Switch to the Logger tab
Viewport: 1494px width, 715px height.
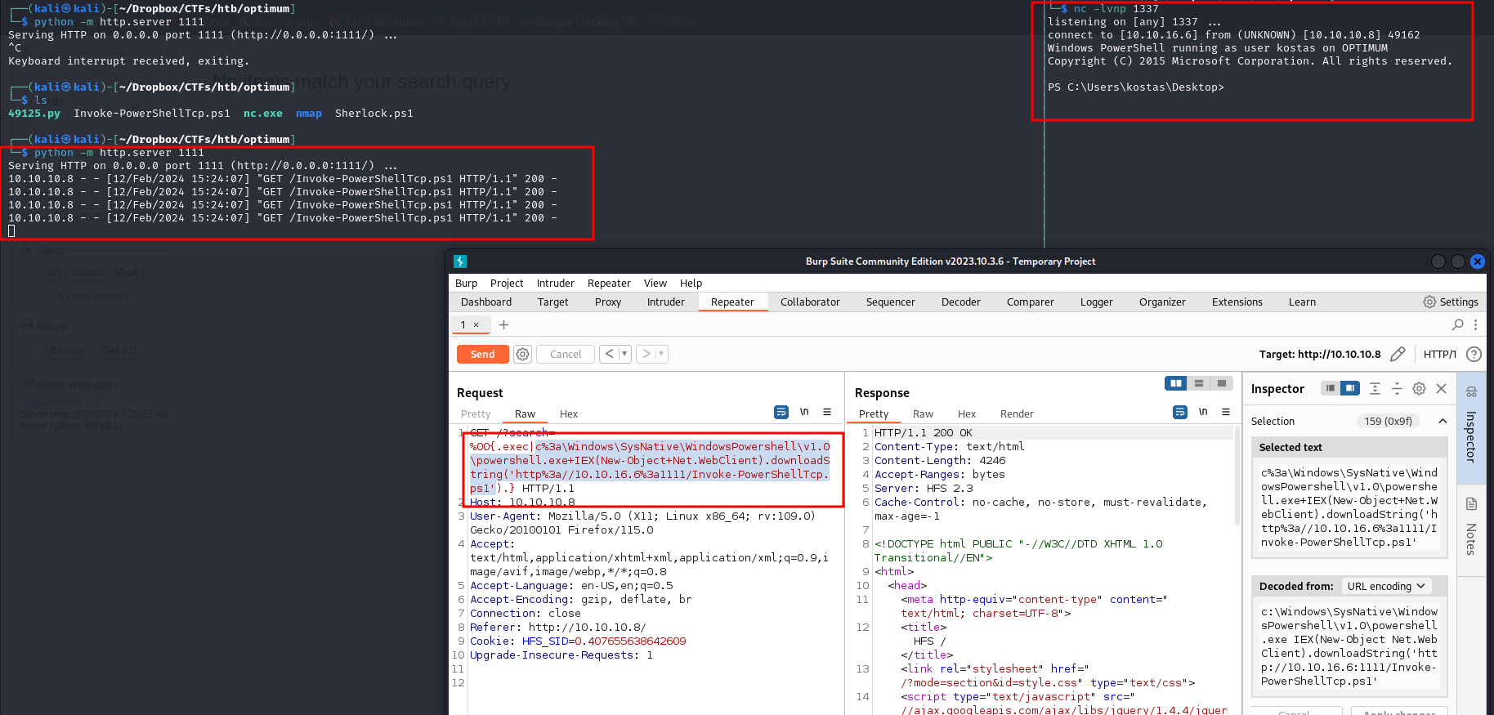[1097, 302]
